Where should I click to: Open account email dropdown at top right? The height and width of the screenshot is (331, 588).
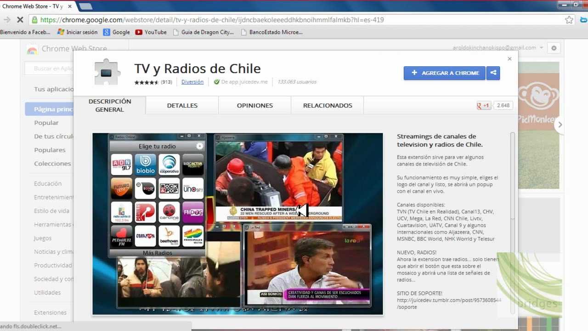tap(498, 48)
